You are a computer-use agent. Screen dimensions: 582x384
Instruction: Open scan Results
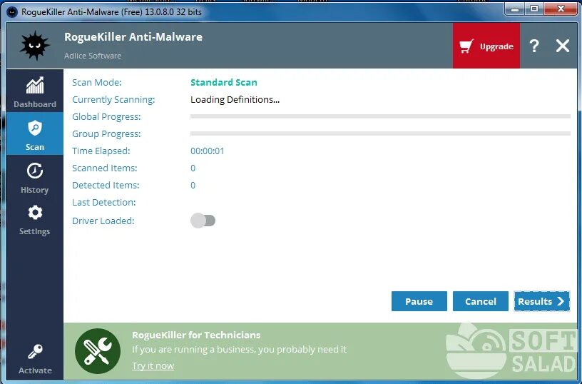point(541,301)
